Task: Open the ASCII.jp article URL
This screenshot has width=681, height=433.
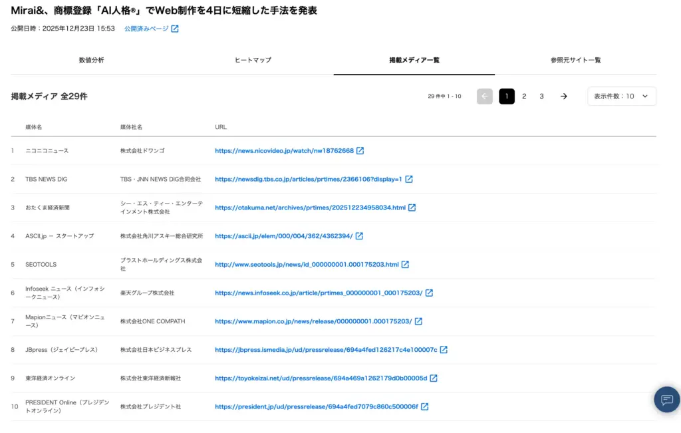Action: 282,235
